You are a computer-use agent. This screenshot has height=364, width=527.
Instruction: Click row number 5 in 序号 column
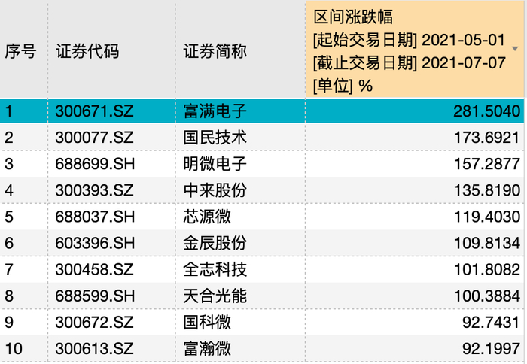click(x=9, y=217)
